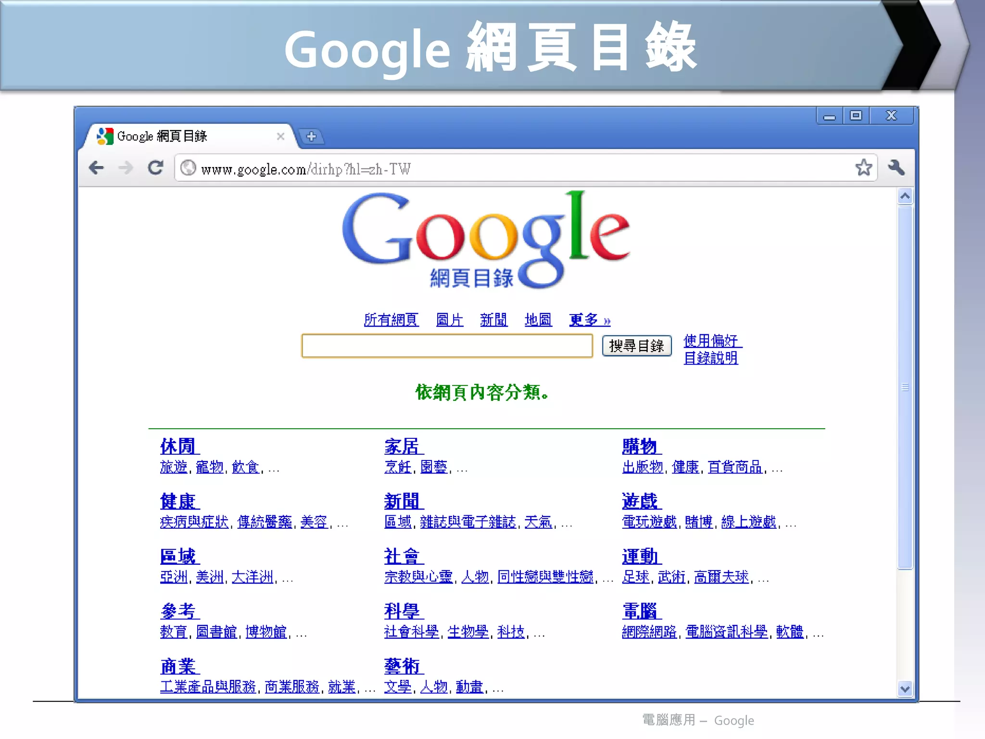Open the 百貨商品 subcategory link
985x739 pixels.
735,467
